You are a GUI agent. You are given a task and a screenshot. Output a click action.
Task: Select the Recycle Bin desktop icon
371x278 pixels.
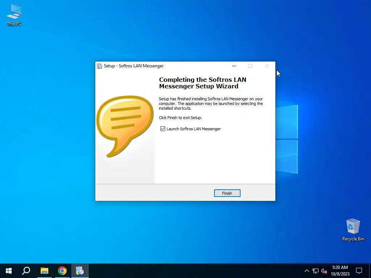353,230
